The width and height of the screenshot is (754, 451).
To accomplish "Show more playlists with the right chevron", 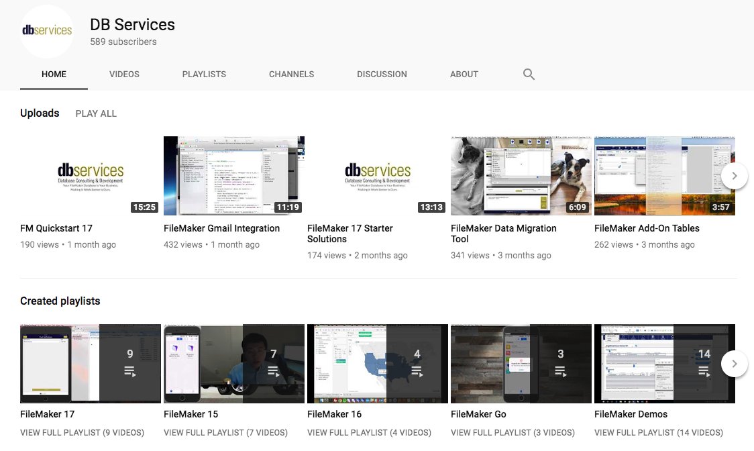I will click(734, 363).
